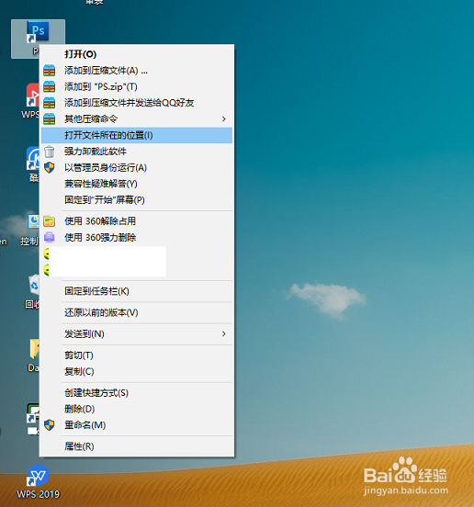The width and height of the screenshot is (474, 507).
Task: Select 固定到"开始"屏幕(P)
Action: coord(137,200)
